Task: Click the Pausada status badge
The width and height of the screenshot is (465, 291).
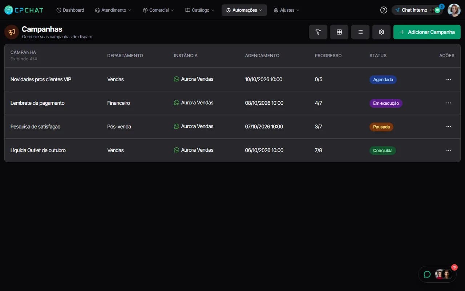Action: (381, 127)
